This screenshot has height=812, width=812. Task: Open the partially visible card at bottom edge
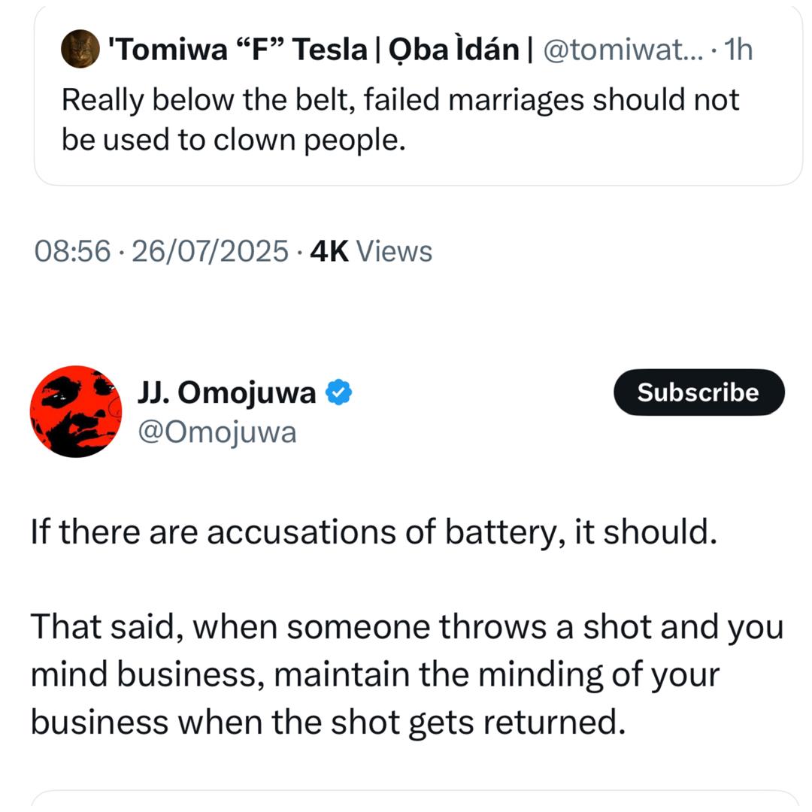click(416, 801)
